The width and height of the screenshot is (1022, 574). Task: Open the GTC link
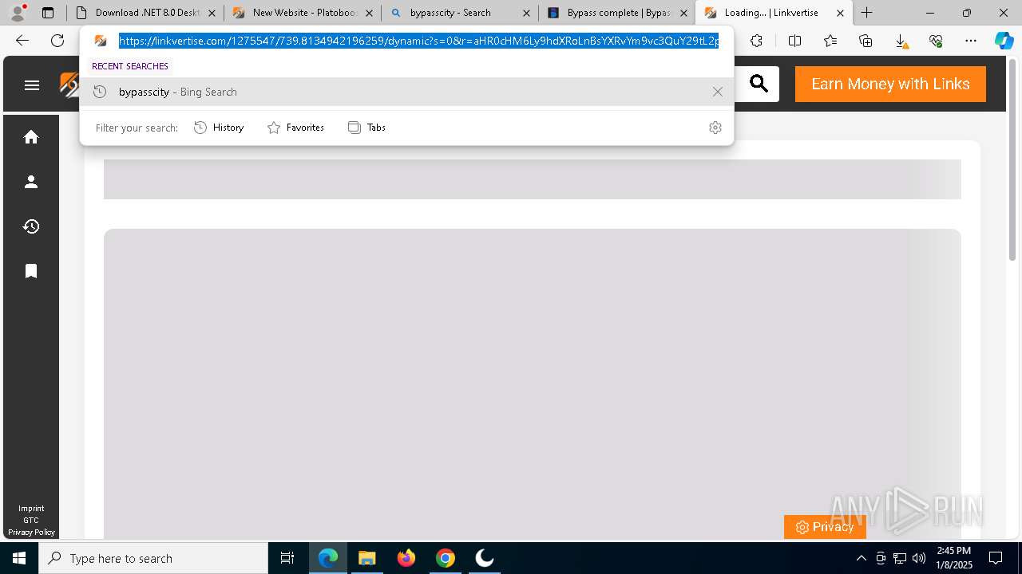(x=31, y=521)
